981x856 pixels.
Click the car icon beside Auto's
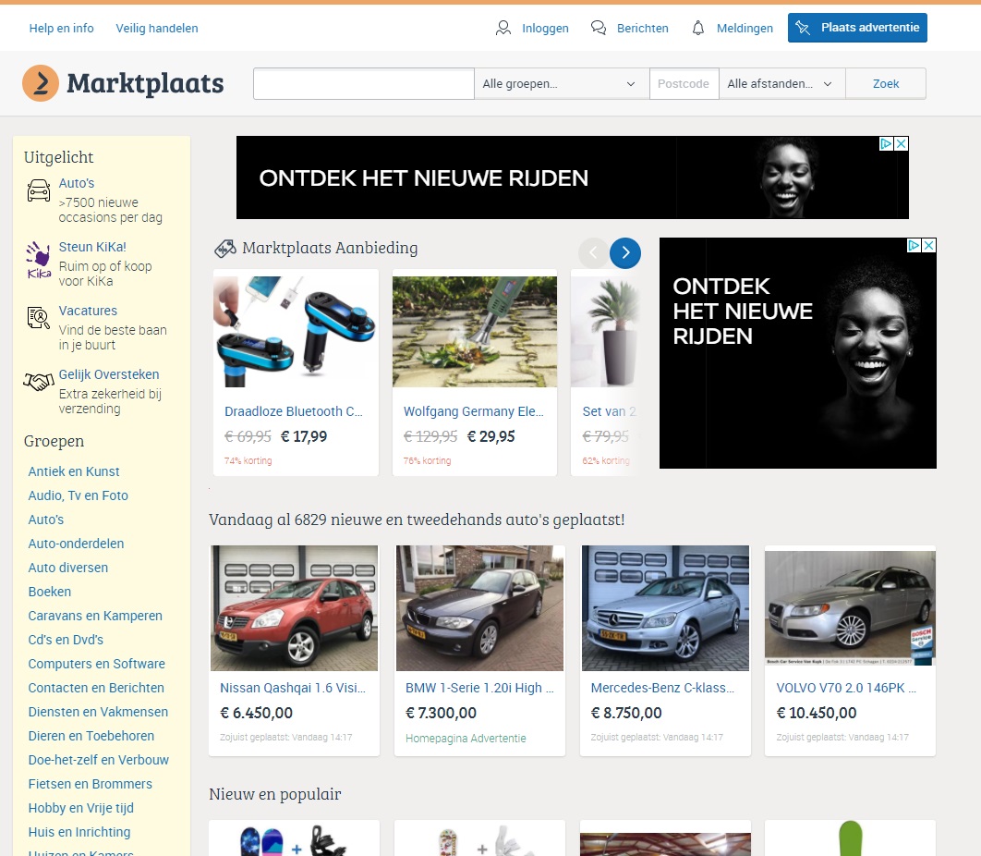click(x=39, y=191)
